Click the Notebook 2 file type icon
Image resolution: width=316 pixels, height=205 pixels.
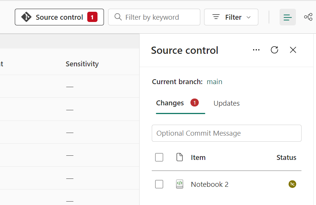pos(179,184)
